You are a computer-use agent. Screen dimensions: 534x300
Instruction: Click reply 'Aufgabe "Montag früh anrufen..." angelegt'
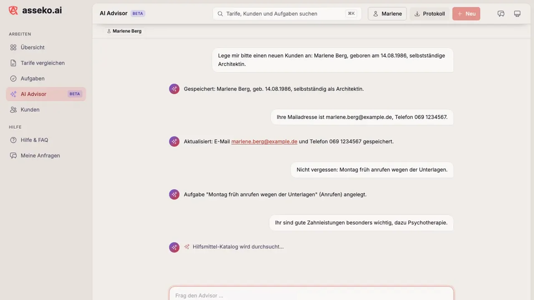point(275,195)
